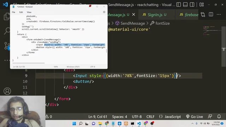Change indentation via Spaces: 4

120,117
